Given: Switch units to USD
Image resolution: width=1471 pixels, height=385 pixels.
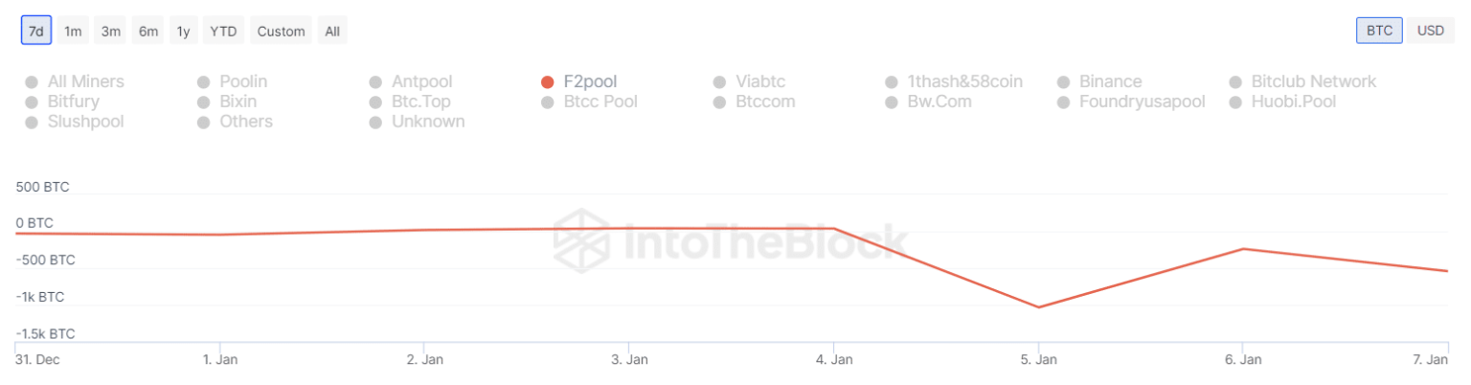Looking at the screenshot, I should tap(1430, 31).
